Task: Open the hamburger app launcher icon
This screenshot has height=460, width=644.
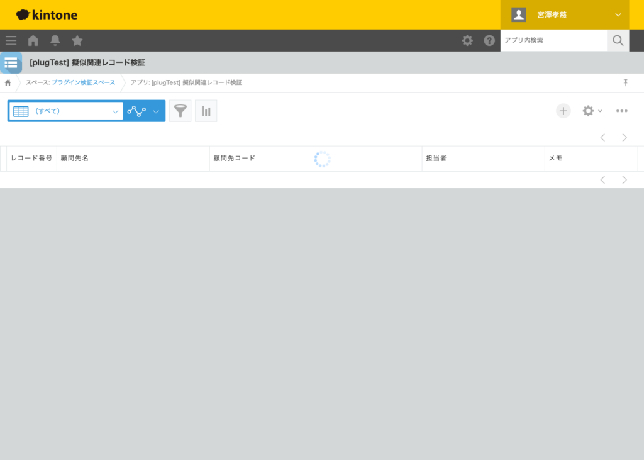Action: click(11, 40)
